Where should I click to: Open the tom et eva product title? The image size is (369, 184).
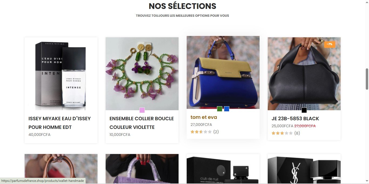[204, 117]
